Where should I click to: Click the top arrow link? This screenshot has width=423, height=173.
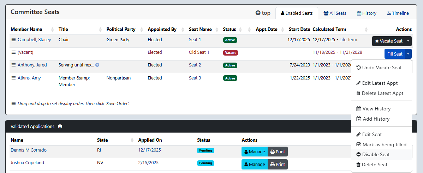point(263,13)
